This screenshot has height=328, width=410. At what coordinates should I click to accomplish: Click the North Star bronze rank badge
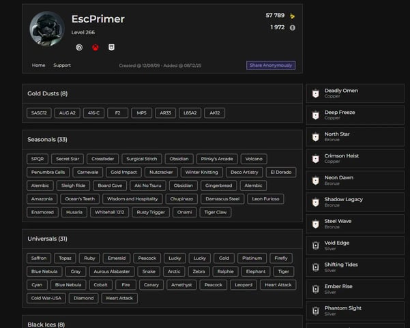click(x=315, y=137)
